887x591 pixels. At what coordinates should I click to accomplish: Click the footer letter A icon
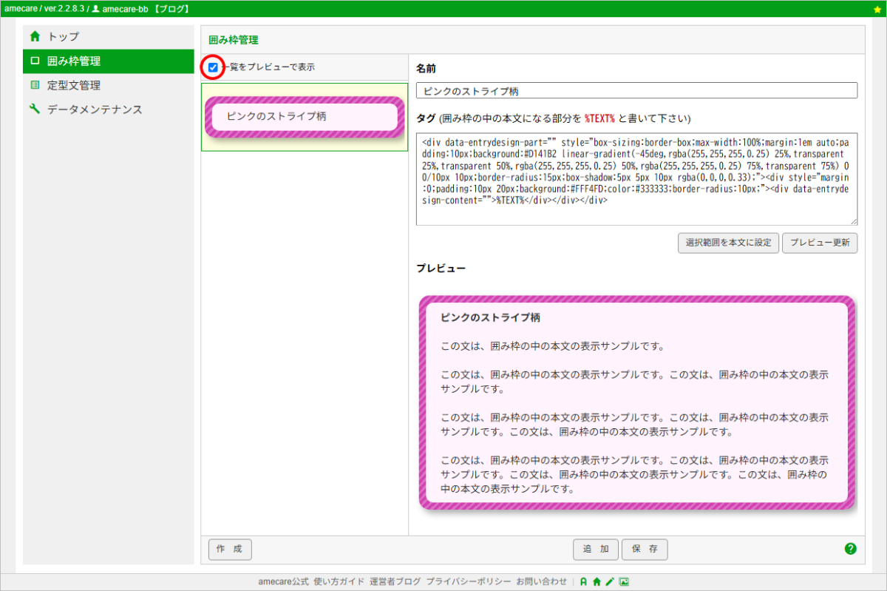click(x=583, y=581)
